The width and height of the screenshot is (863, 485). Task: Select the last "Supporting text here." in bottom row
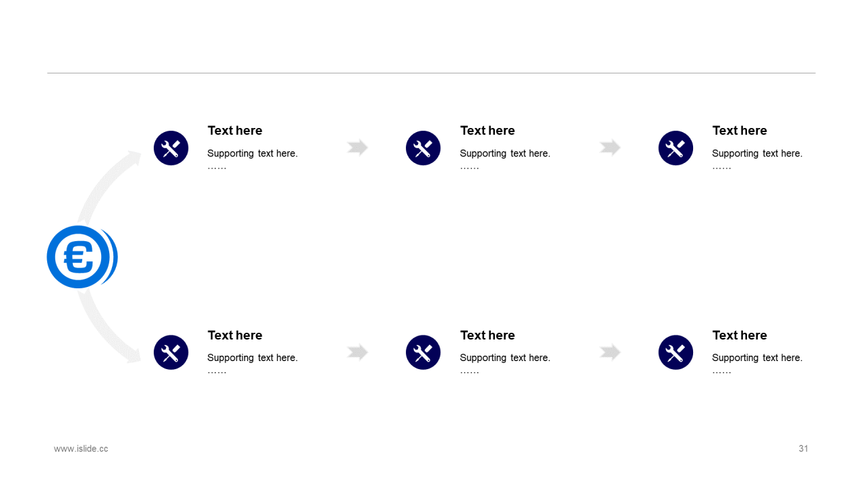(757, 358)
